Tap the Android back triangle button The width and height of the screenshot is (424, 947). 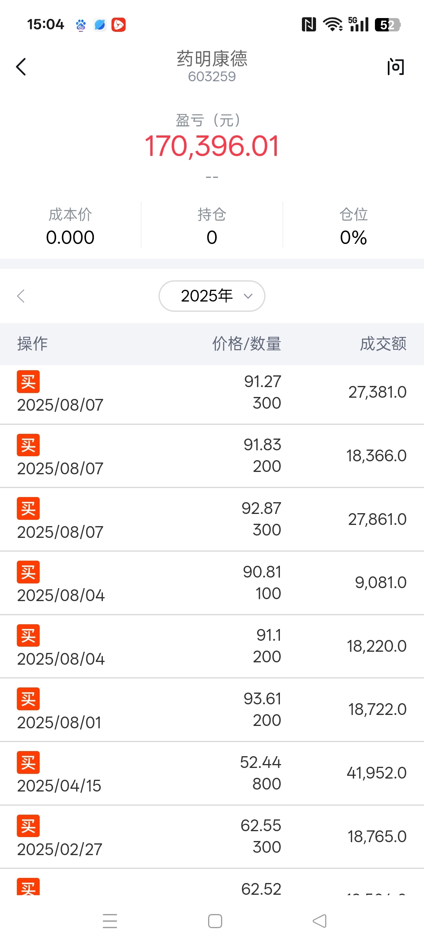click(x=320, y=921)
